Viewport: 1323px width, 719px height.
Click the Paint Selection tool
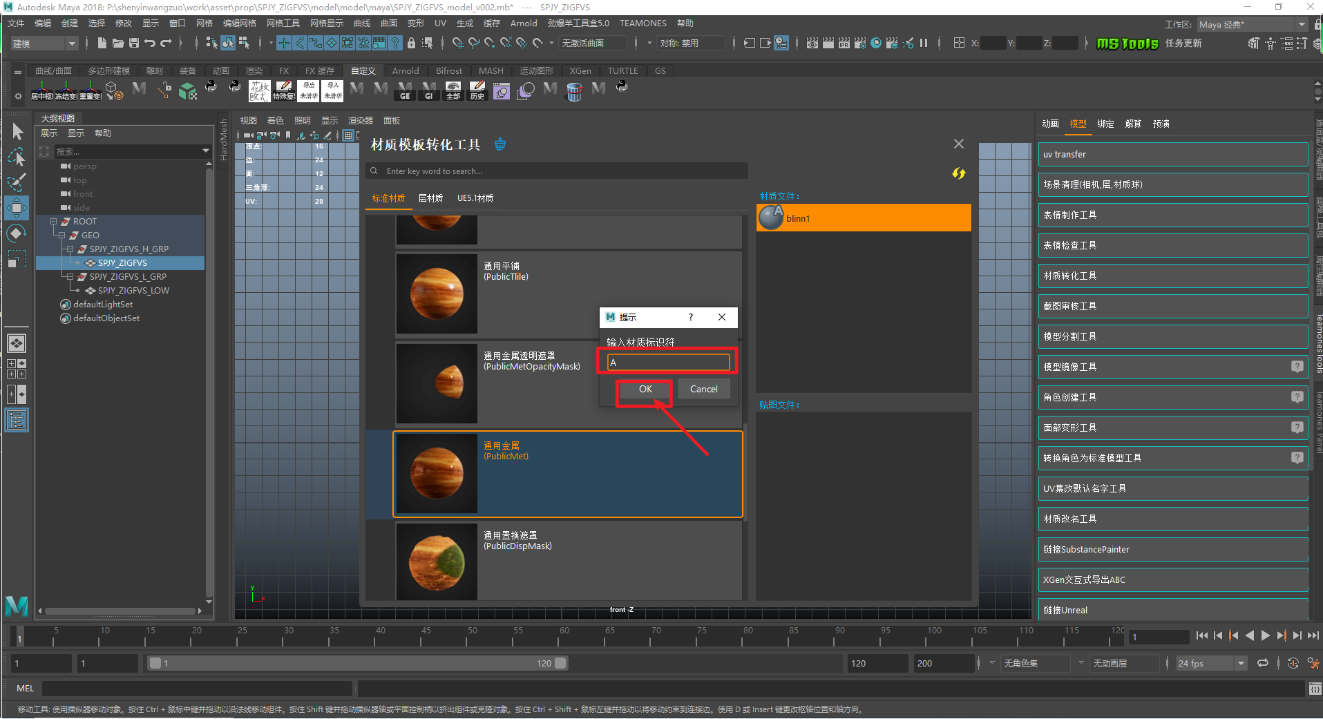coord(17,182)
